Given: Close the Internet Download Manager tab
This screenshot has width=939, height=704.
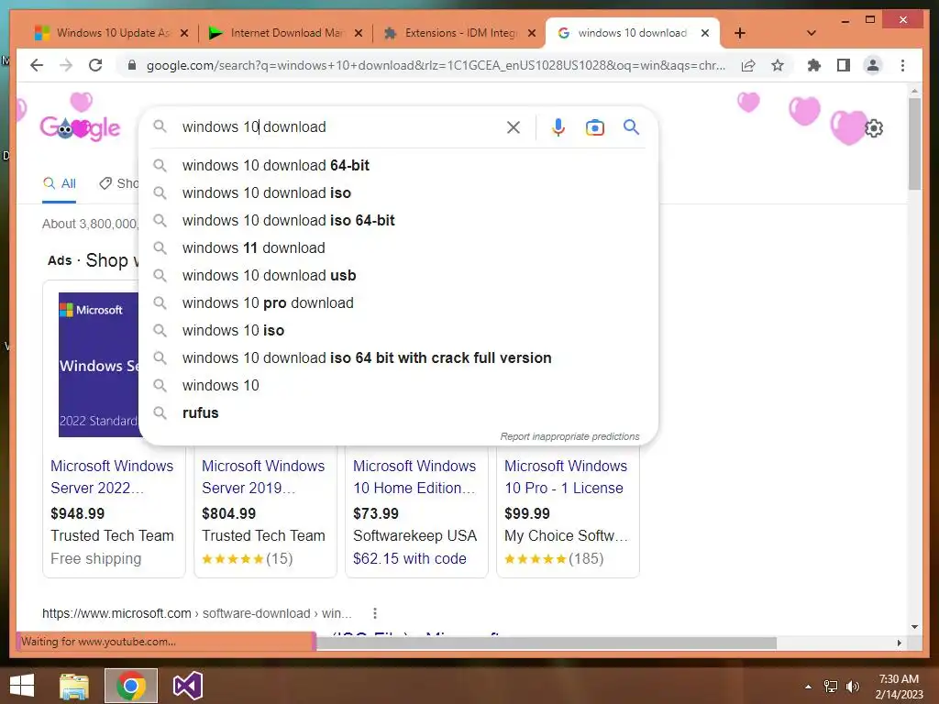Looking at the screenshot, I should (359, 33).
